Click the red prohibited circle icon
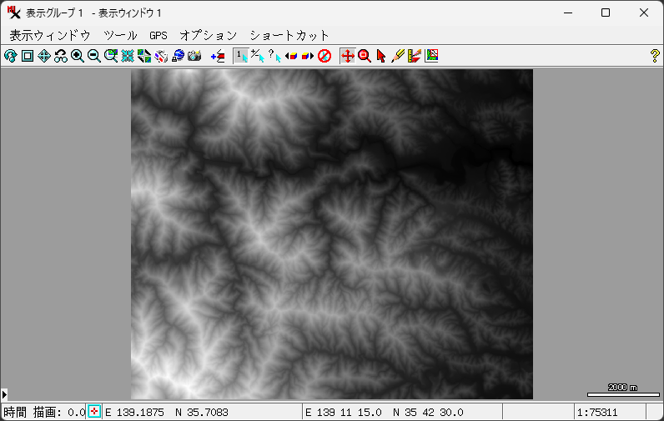Viewport: 664px width, 421px height. tap(325, 56)
